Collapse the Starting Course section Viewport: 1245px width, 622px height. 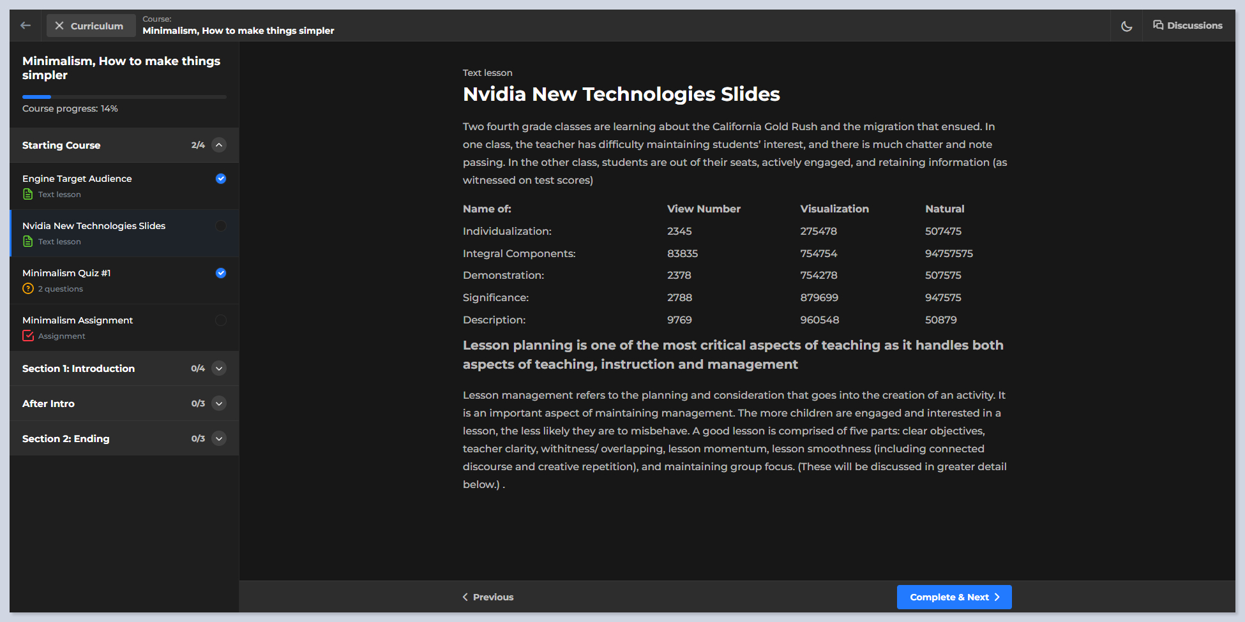click(219, 145)
